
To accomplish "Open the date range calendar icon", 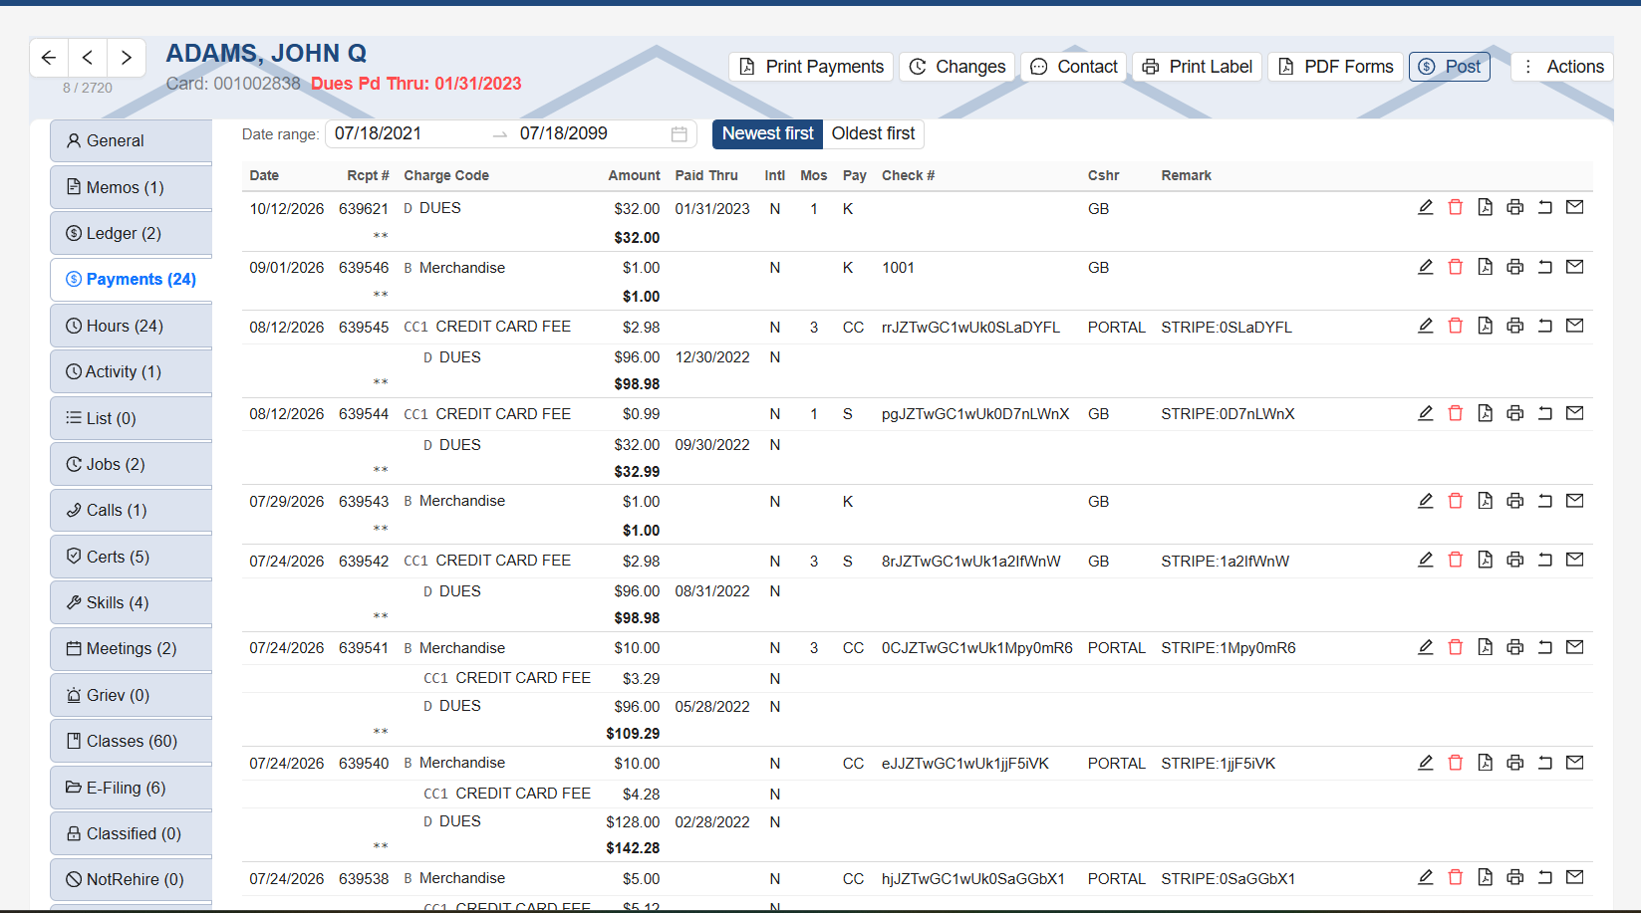I will pyautogui.click(x=680, y=134).
